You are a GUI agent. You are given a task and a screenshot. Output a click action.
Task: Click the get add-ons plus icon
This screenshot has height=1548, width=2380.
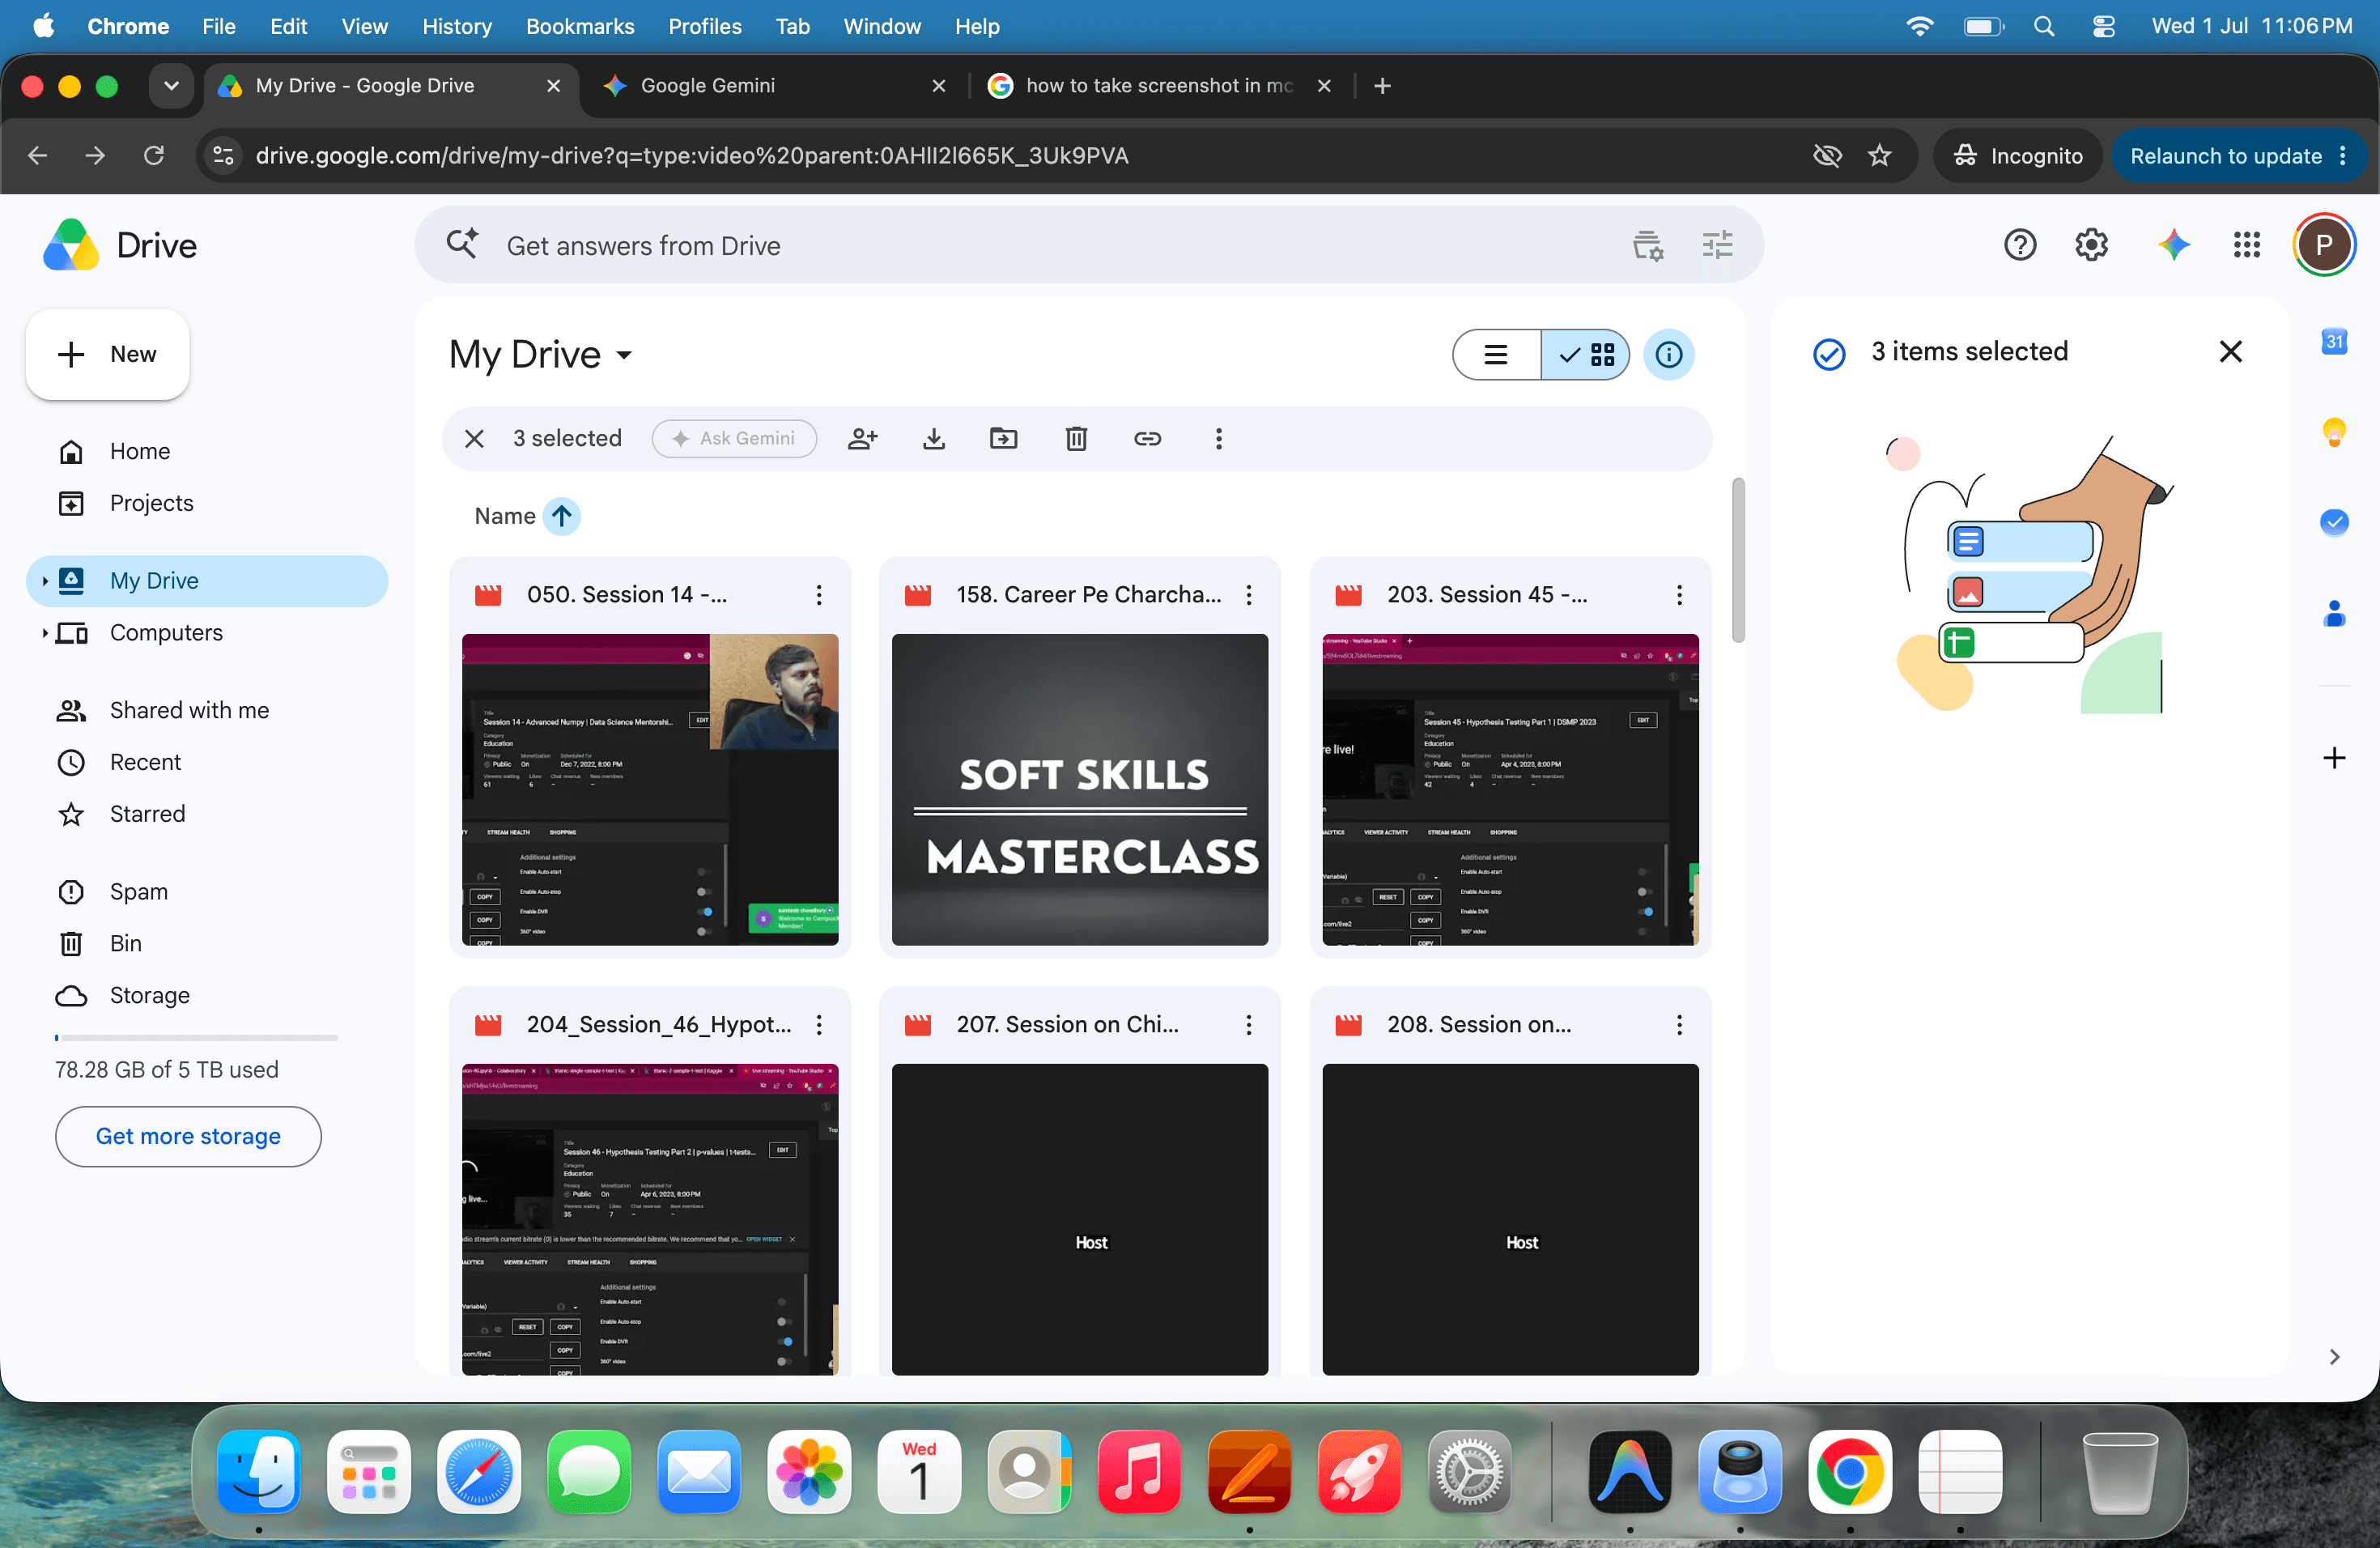(2334, 758)
